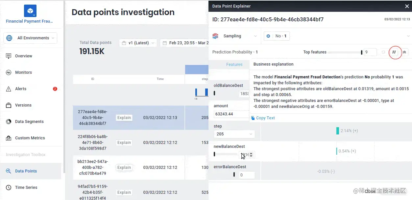Go to Overview in sidebar
This screenshot has height=200, width=412.
[24, 56]
